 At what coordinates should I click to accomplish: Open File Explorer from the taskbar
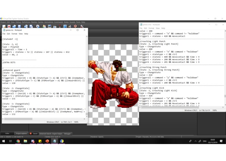click(25, 141)
